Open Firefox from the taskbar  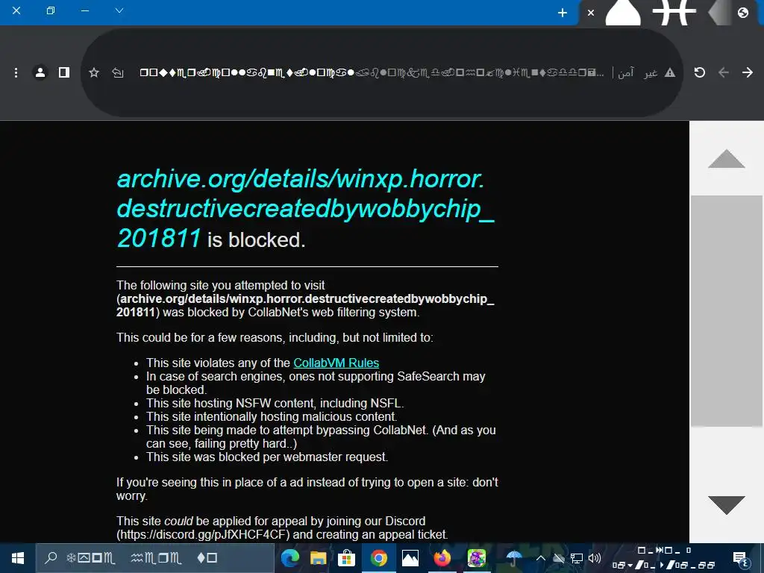442,558
